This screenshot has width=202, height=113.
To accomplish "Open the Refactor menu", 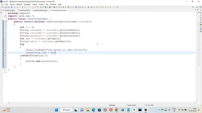I will pos(19,4).
